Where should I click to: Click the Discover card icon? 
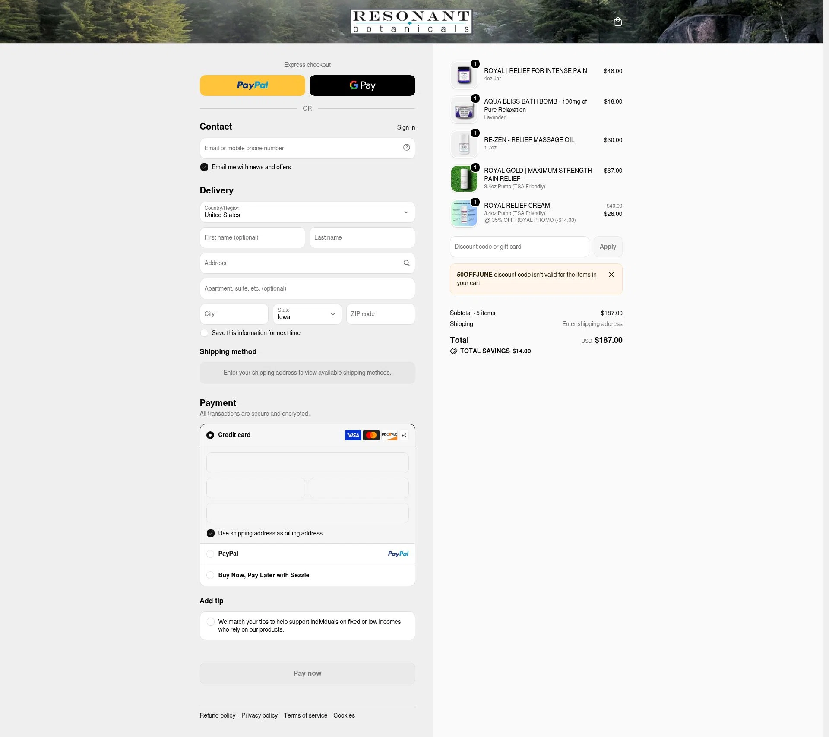(389, 435)
